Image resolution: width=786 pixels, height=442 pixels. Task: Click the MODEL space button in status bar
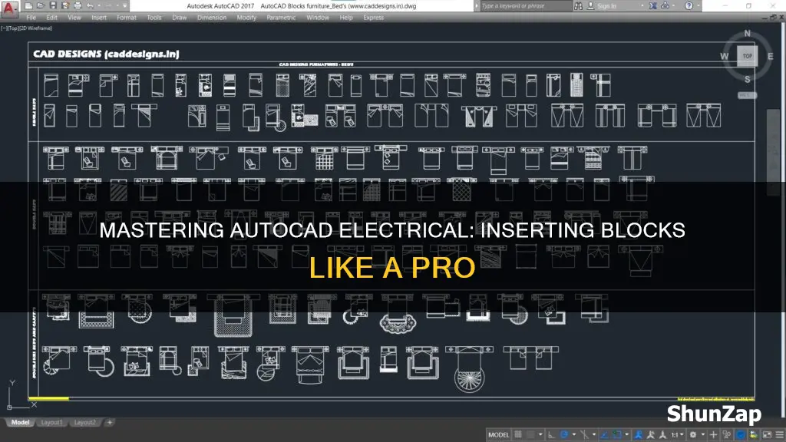pyautogui.click(x=499, y=435)
